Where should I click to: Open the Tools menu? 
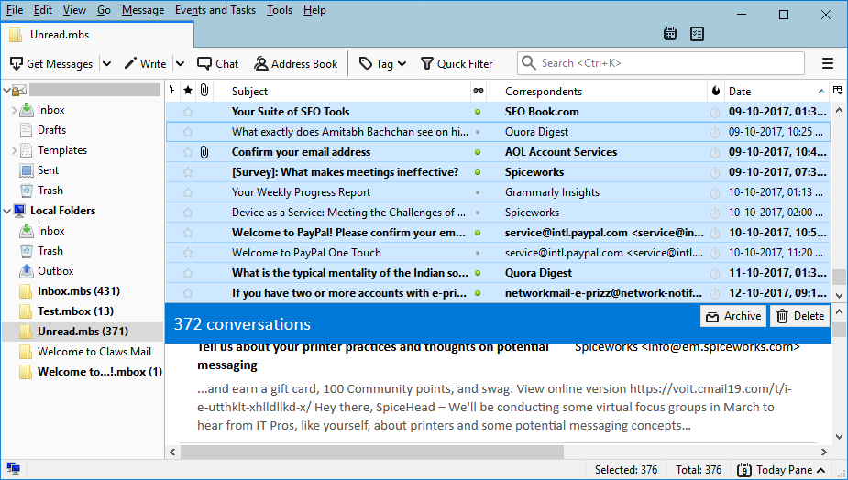(279, 10)
